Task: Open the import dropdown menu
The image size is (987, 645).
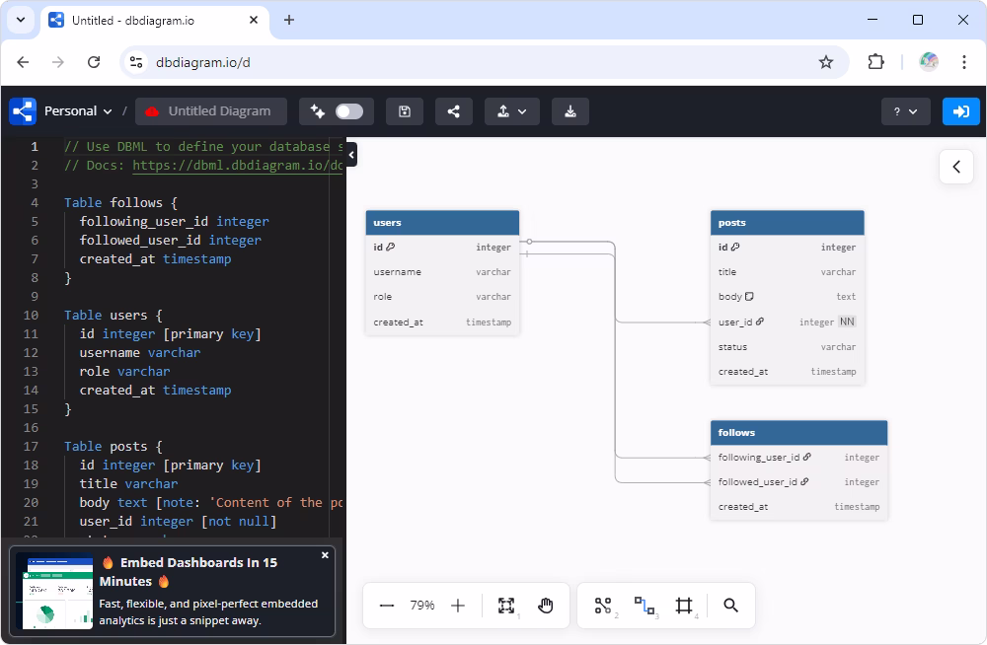Action: 511,111
